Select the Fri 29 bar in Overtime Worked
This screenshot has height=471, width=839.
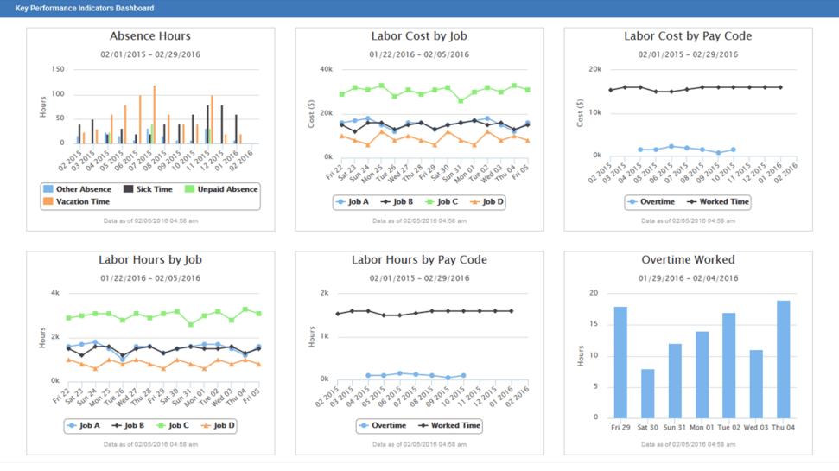click(620, 362)
